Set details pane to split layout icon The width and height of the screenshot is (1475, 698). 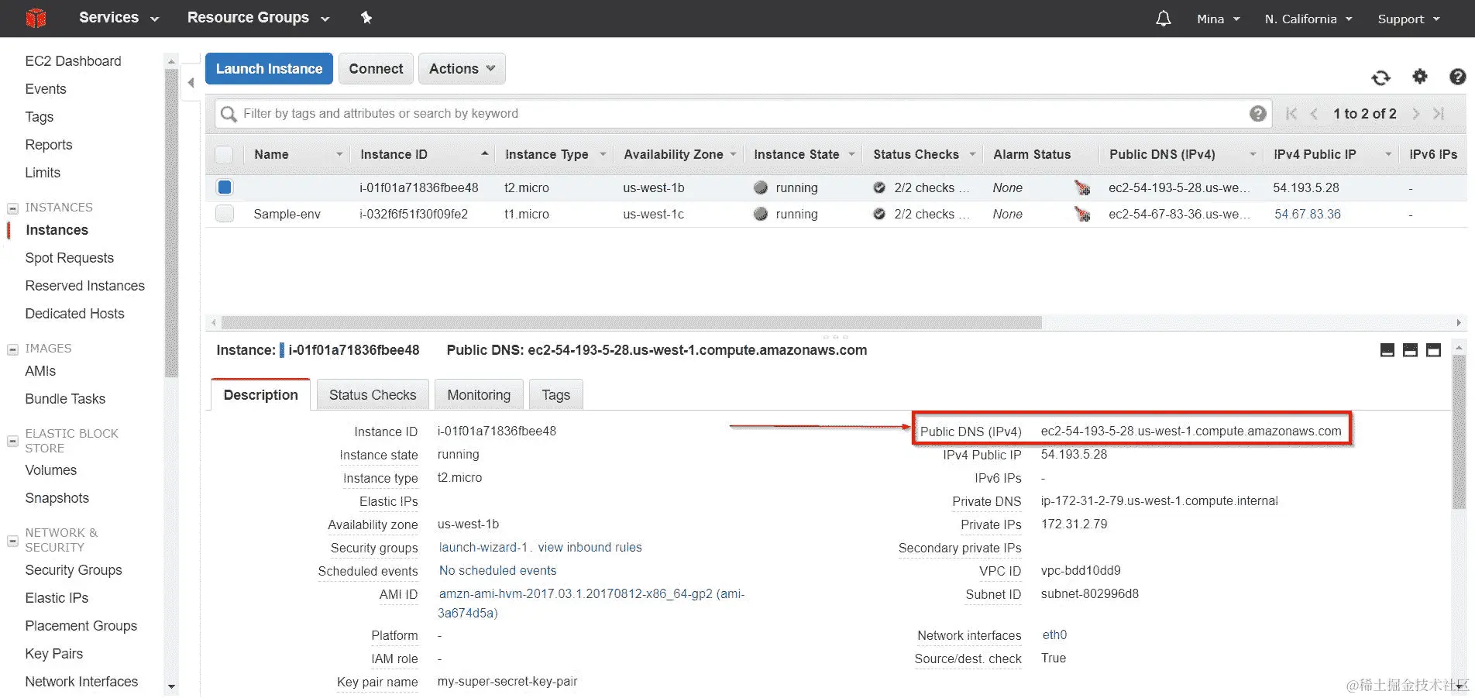1410,350
